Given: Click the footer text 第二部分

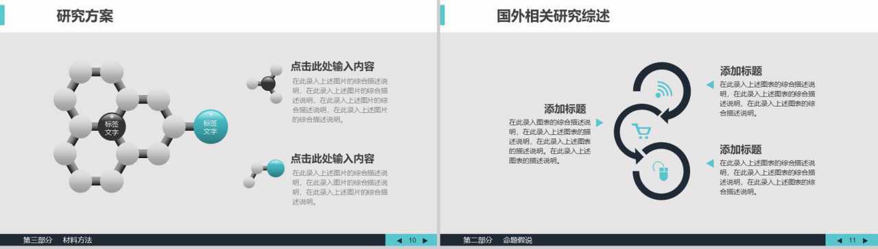Looking at the screenshot, I should tap(477, 240).
